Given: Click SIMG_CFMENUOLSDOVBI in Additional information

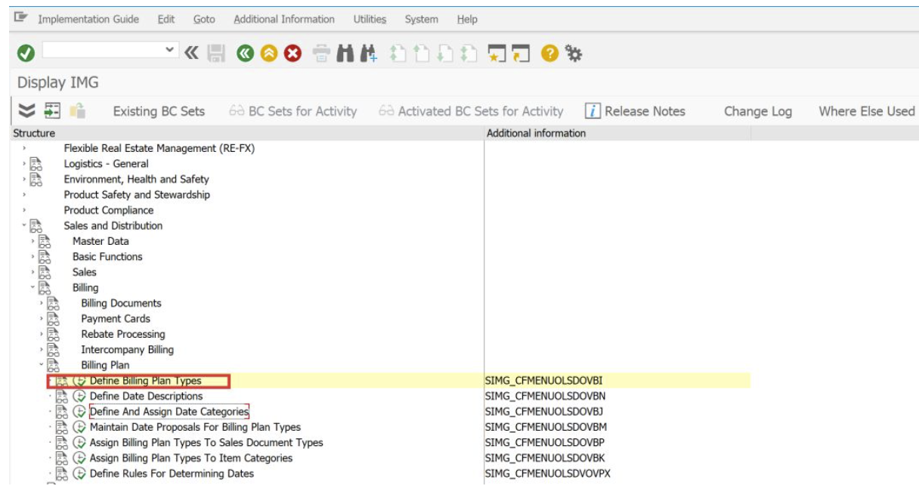Looking at the screenshot, I should click(x=544, y=381).
